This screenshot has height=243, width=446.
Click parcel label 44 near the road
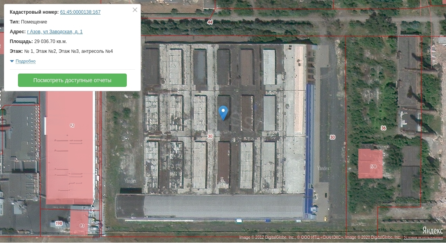(210, 22)
